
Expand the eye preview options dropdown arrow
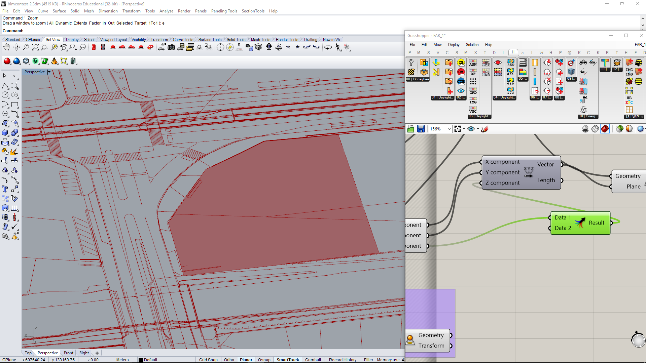(x=478, y=129)
